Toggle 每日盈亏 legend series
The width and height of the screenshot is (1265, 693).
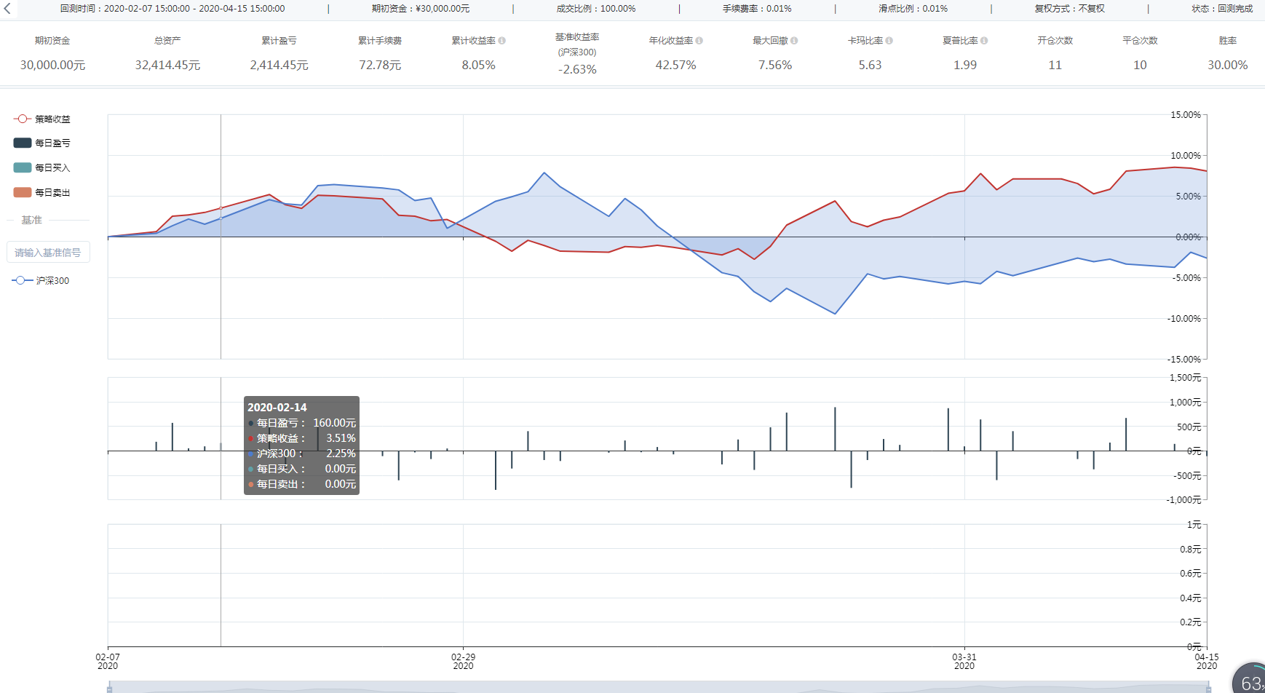(x=42, y=143)
